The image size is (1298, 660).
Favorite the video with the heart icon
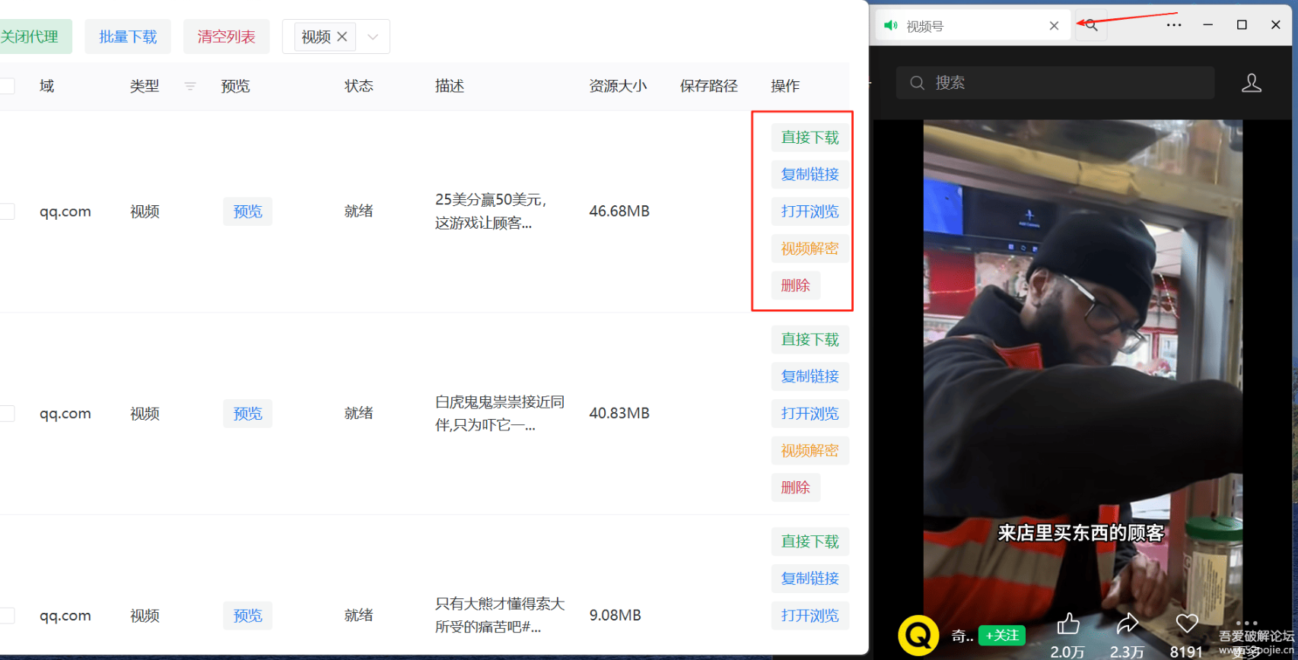pyautogui.click(x=1187, y=624)
